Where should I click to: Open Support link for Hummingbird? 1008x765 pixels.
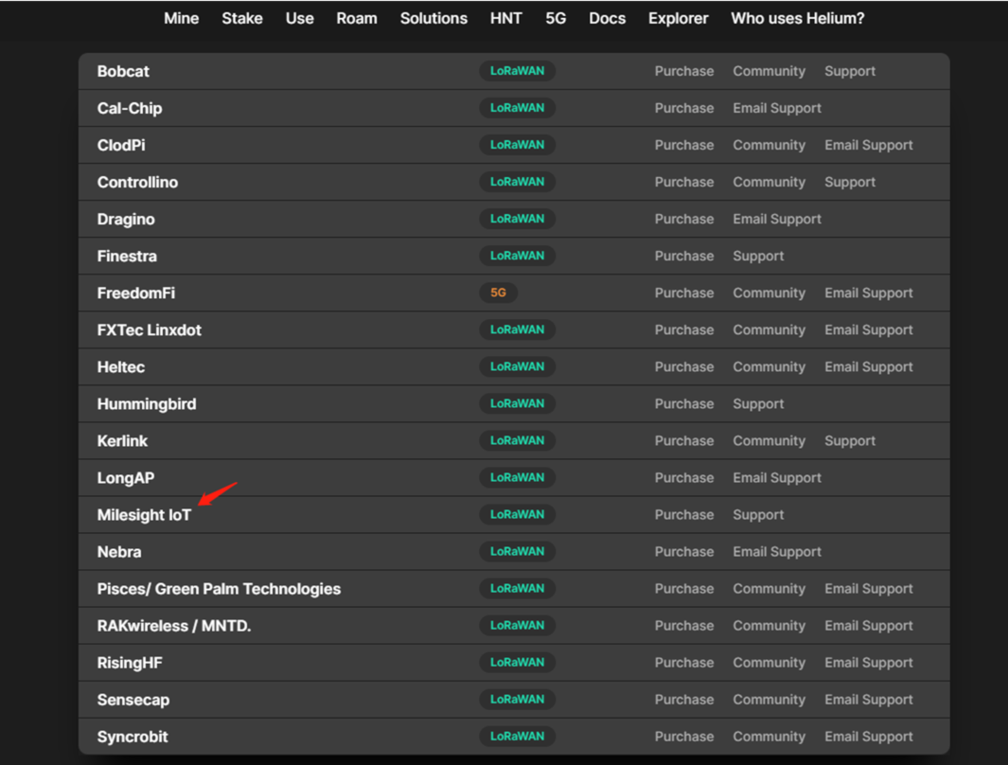pyautogui.click(x=758, y=403)
